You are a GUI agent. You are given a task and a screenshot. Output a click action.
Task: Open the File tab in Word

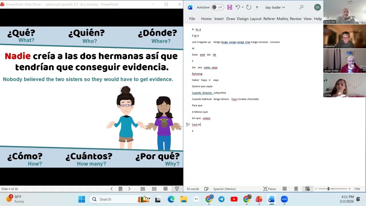coord(192,19)
